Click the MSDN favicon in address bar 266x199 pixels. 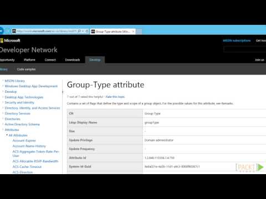click(x=14, y=31)
